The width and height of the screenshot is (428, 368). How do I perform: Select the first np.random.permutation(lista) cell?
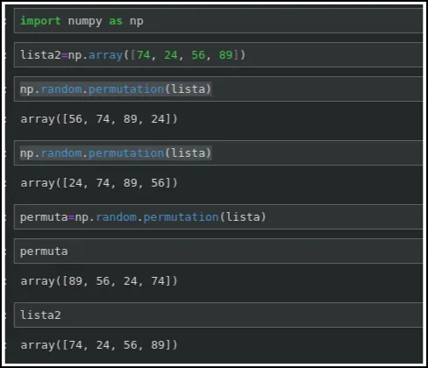(x=218, y=89)
